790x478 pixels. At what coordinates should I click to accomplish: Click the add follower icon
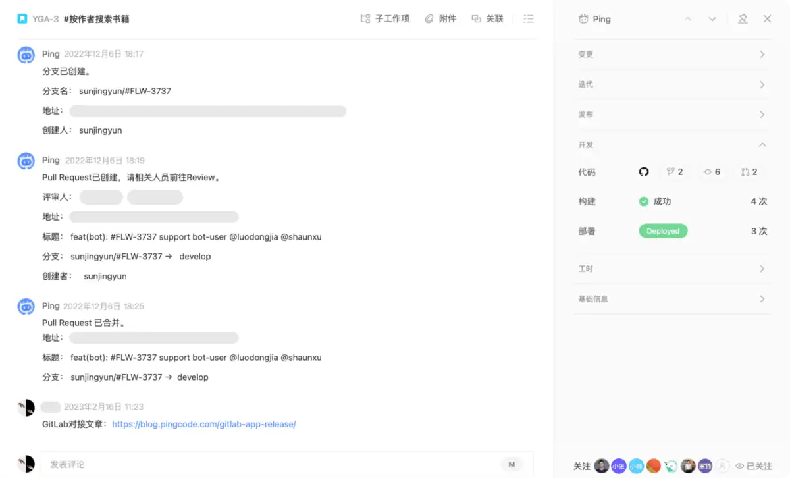tap(723, 466)
